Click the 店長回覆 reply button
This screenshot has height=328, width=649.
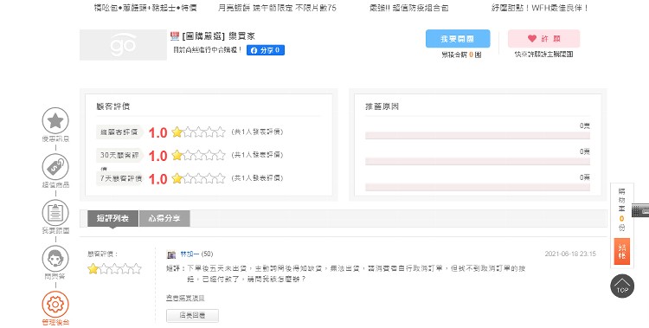click(x=192, y=316)
